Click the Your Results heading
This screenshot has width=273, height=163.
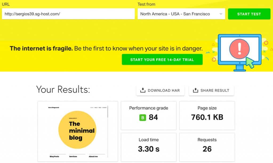63,90
